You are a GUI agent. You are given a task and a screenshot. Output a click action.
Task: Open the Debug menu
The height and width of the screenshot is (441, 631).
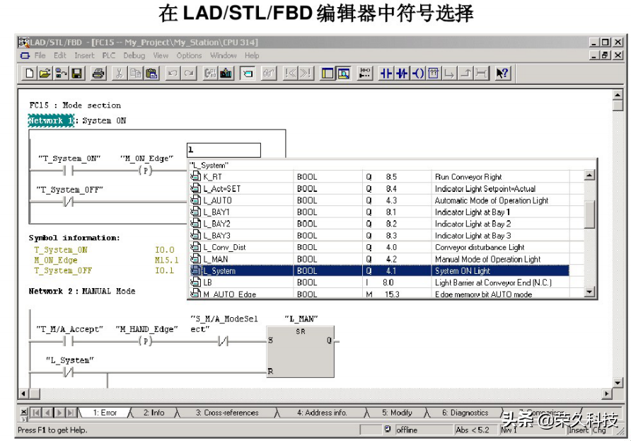[134, 56]
